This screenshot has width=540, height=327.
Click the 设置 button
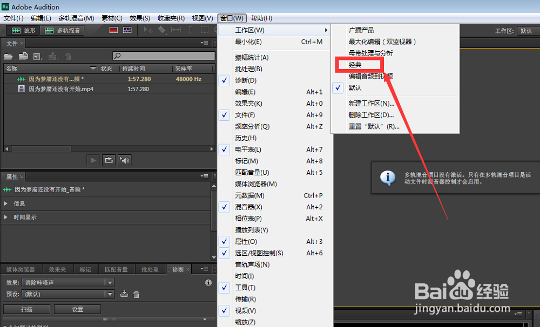tap(77, 309)
